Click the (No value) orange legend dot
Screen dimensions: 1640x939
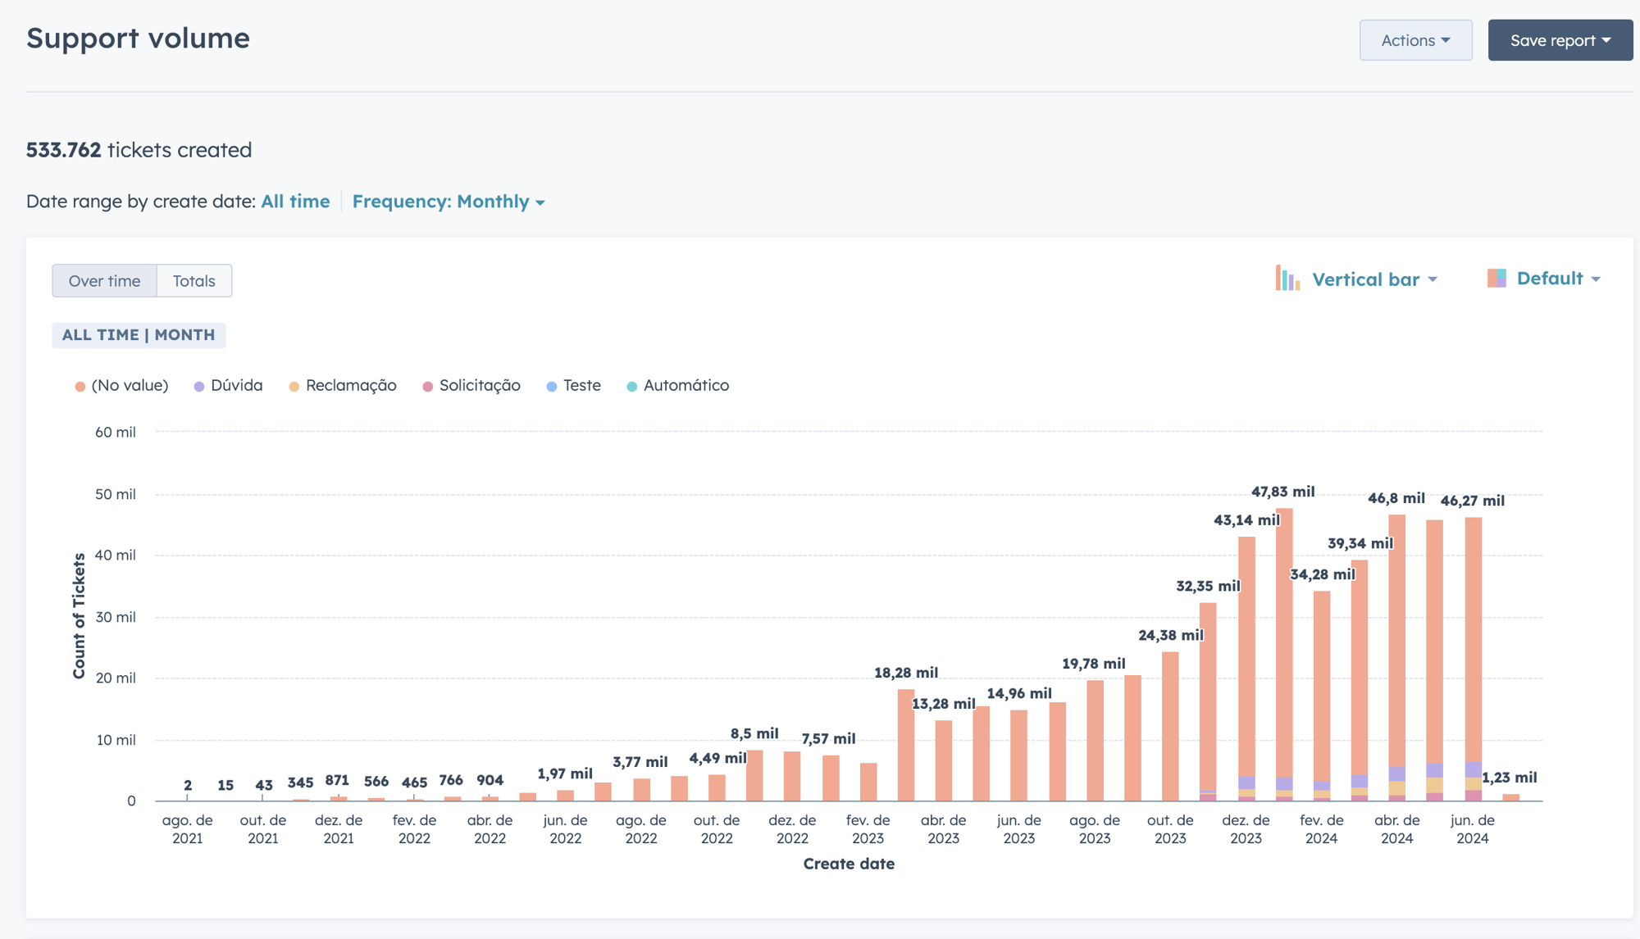click(x=80, y=387)
